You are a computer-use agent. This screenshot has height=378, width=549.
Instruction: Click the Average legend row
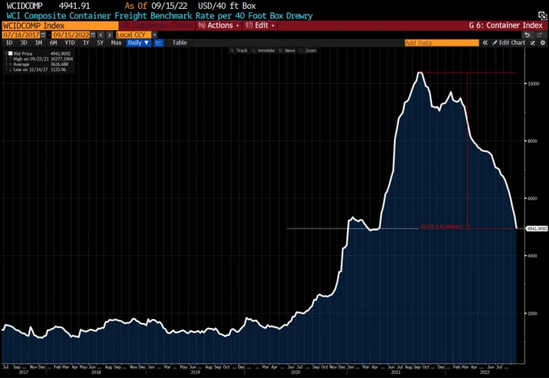39,65
